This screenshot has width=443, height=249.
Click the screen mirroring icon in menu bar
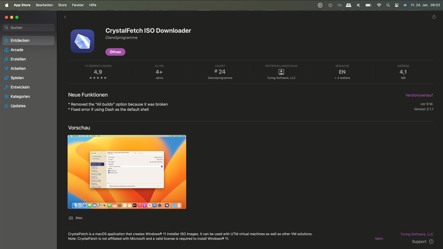point(339,5)
